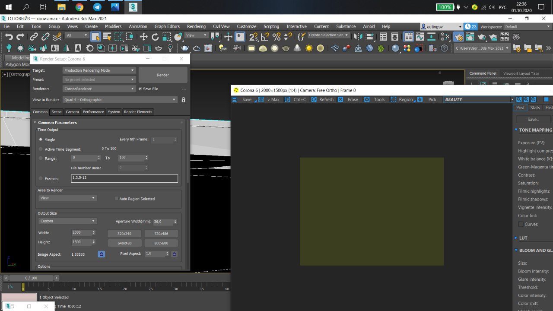
Task: Click Zoom In in Corona frame buffer
Action: (x=519, y=99)
